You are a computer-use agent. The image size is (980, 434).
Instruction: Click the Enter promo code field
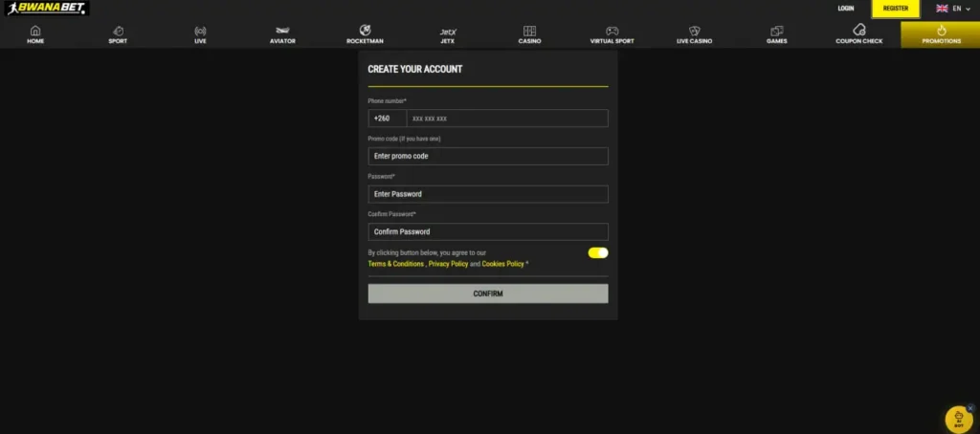[x=487, y=156]
